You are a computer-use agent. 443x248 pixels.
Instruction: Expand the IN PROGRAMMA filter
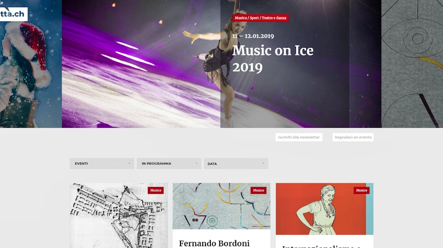coord(169,164)
